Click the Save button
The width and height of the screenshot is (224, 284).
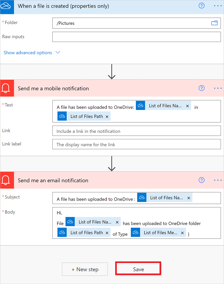click(138, 268)
